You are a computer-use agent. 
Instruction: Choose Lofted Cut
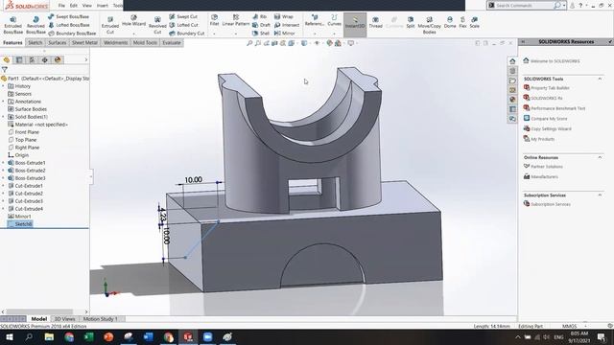(183, 25)
